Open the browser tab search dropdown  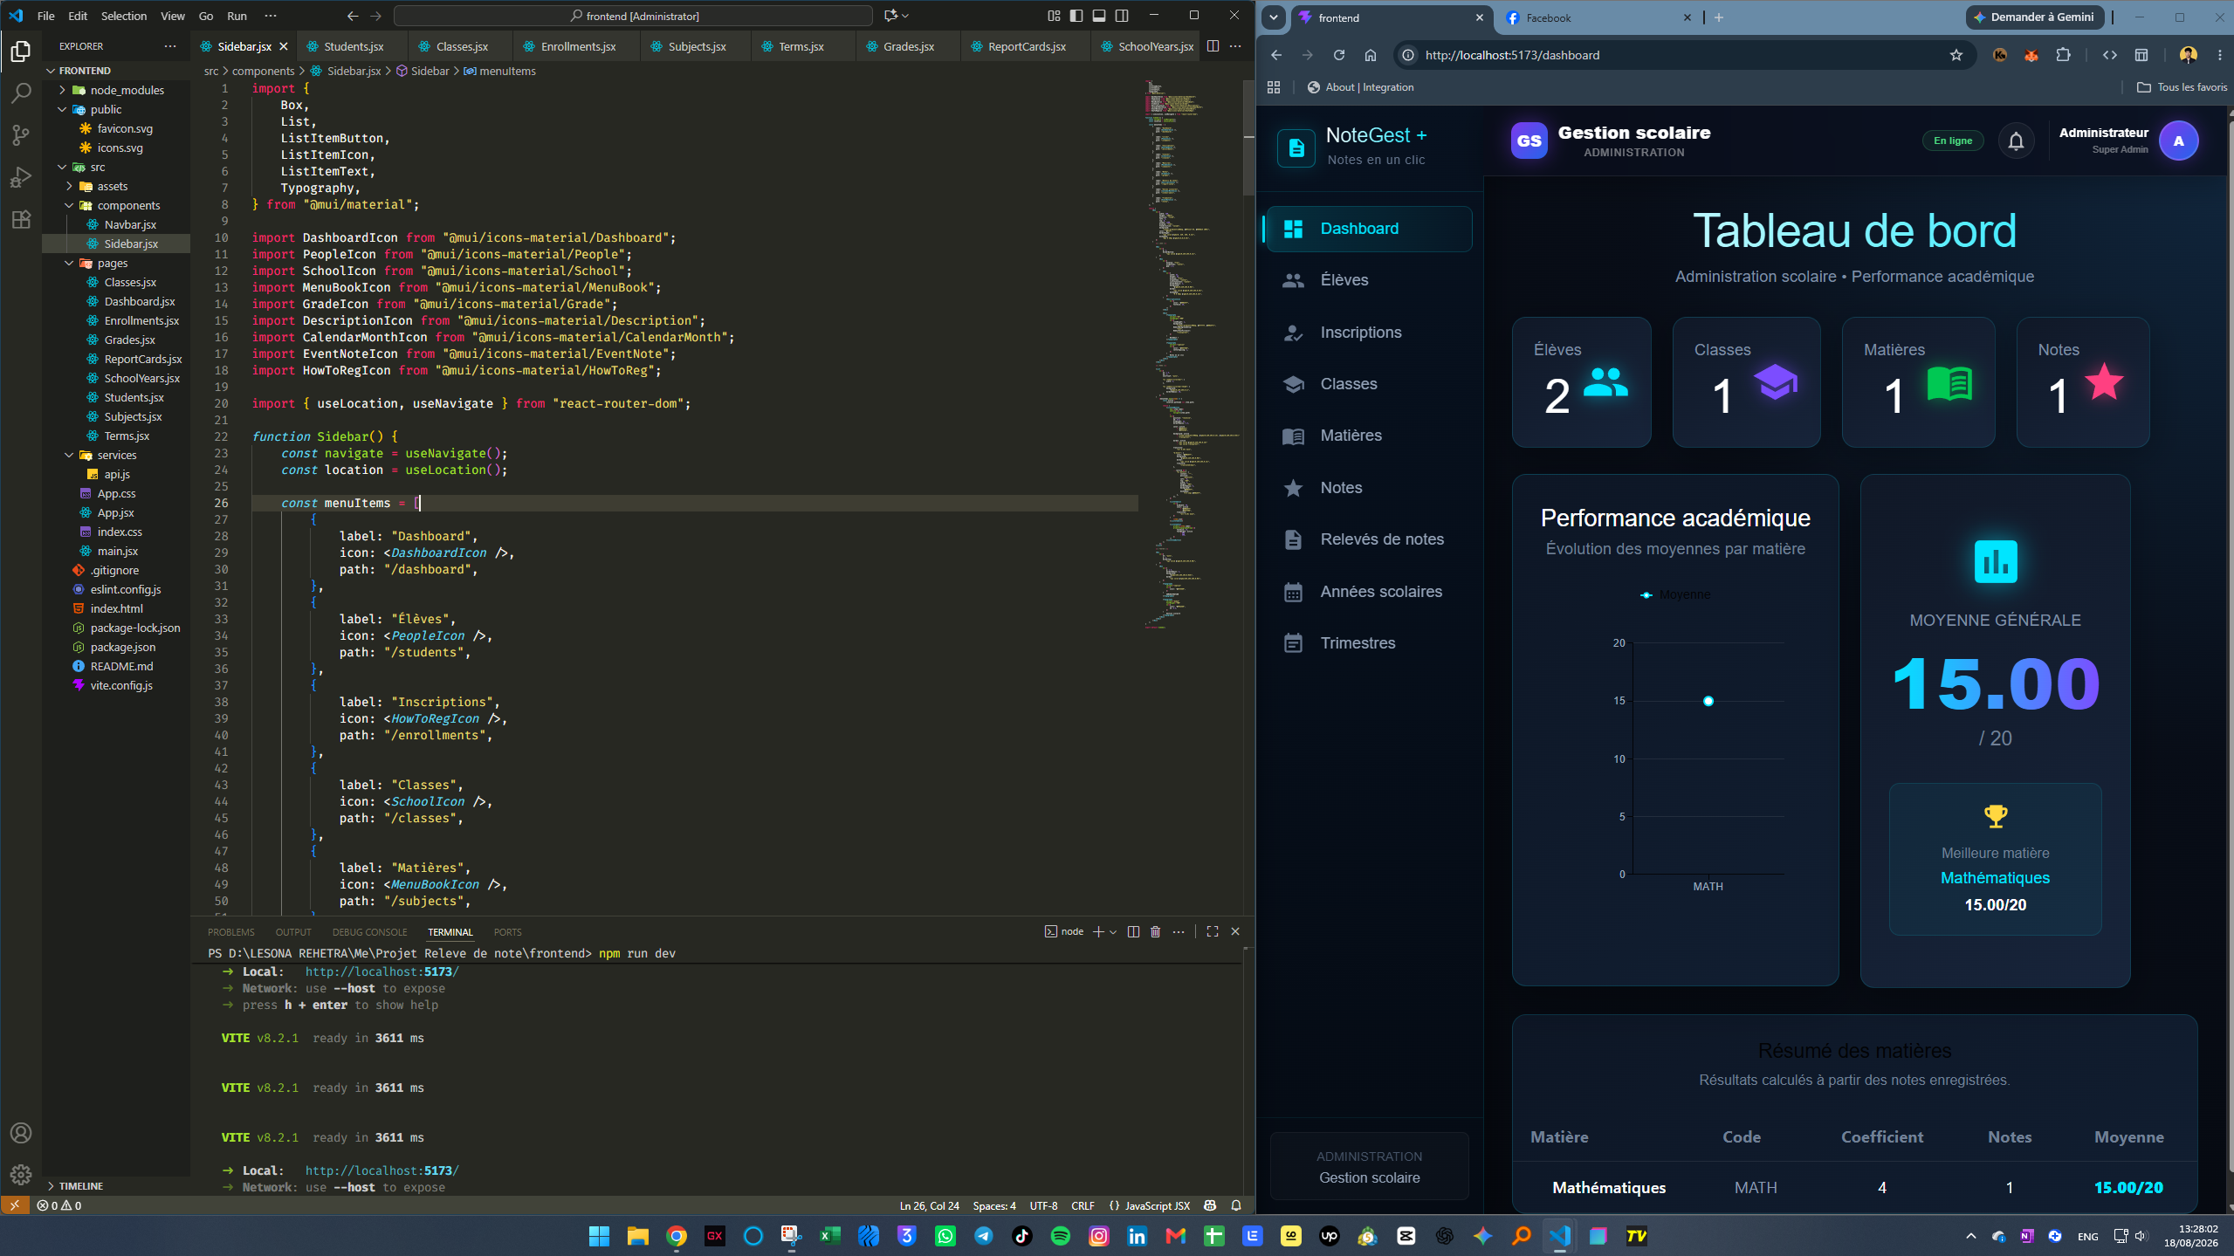click(x=1273, y=17)
